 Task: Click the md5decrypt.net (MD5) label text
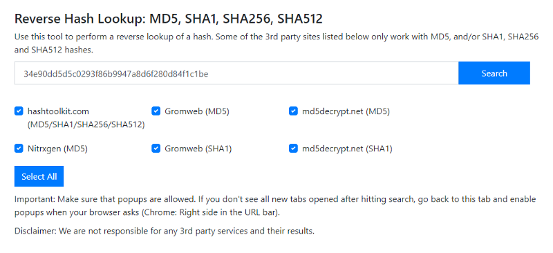pyautogui.click(x=346, y=111)
